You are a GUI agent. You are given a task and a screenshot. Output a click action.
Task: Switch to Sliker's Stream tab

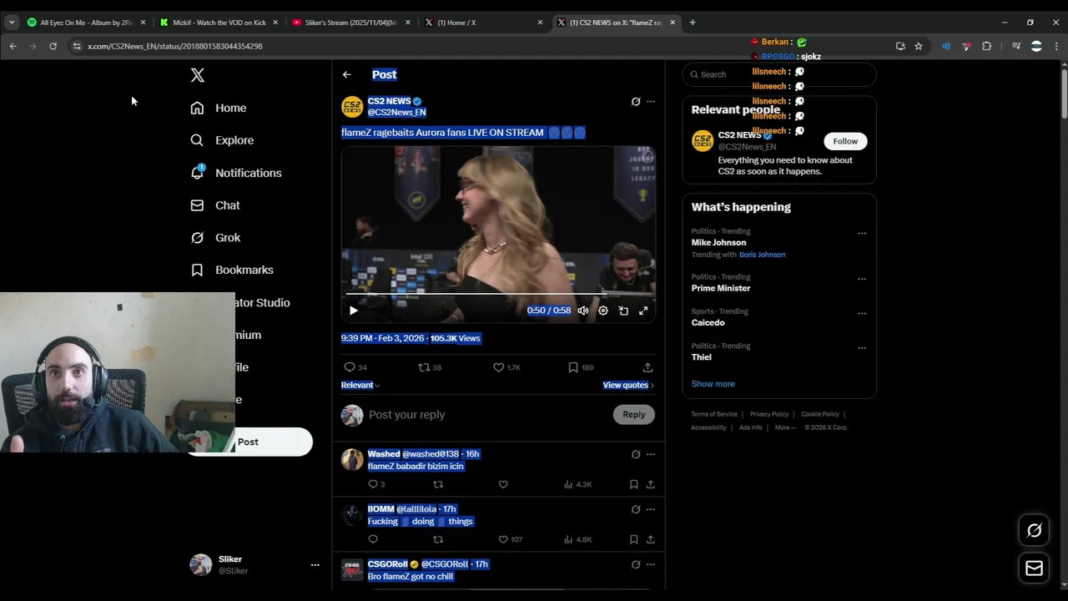click(x=351, y=23)
